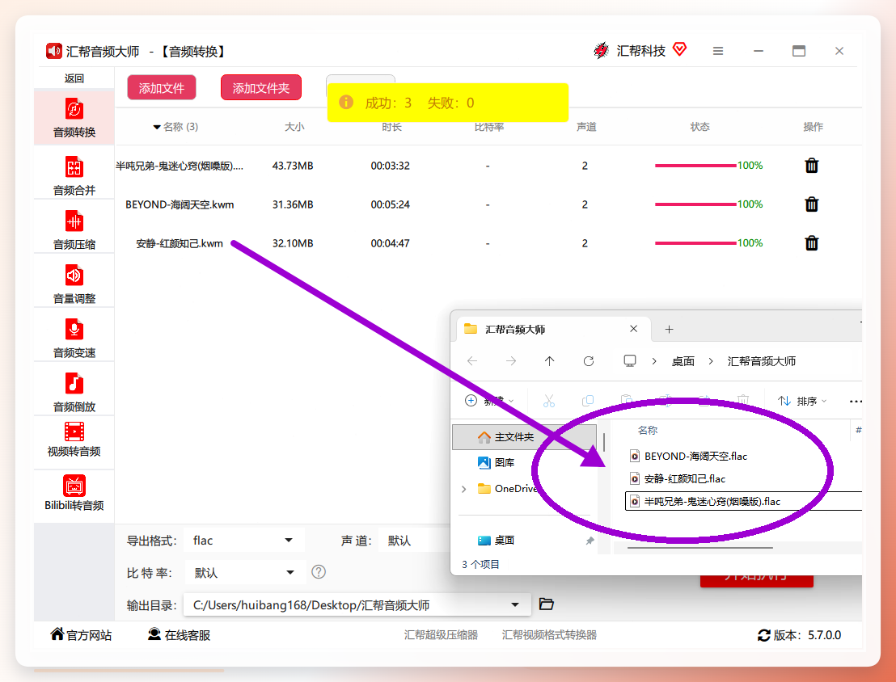
Task: Open the 音频合并 audio merge tool
Action: [74, 175]
